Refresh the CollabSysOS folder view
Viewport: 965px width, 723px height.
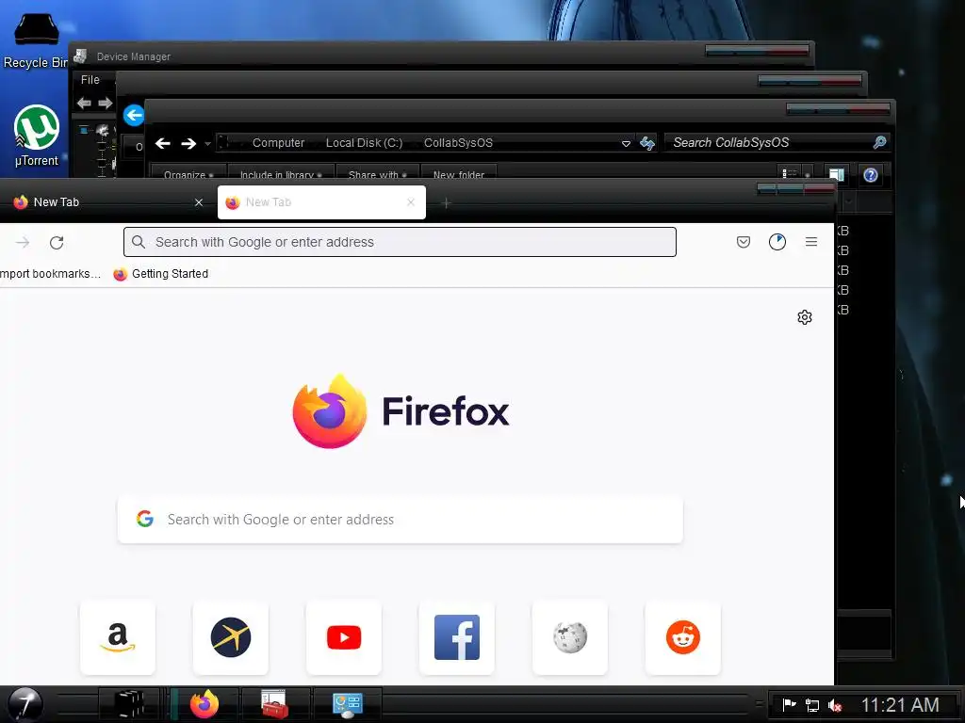pos(646,143)
